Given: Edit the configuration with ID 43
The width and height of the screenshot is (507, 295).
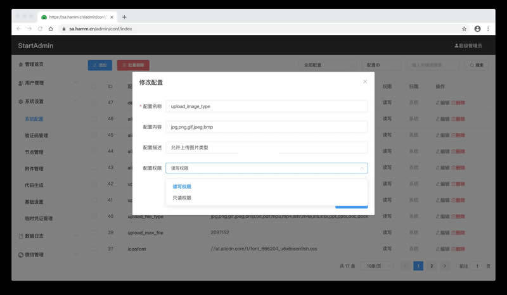Looking at the screenshot, I should pos(442,168).
